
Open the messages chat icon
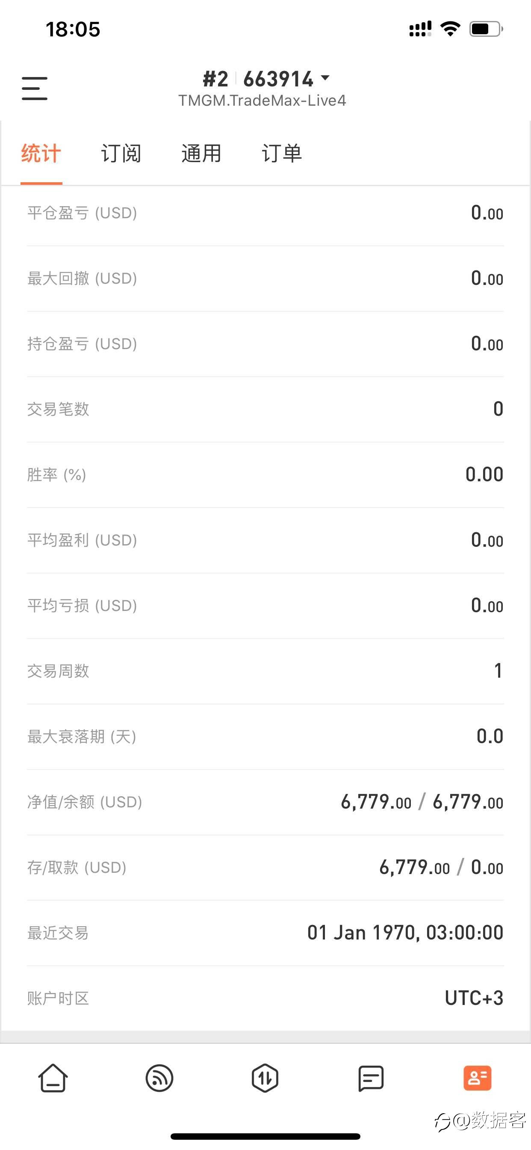pos(371,1078)
